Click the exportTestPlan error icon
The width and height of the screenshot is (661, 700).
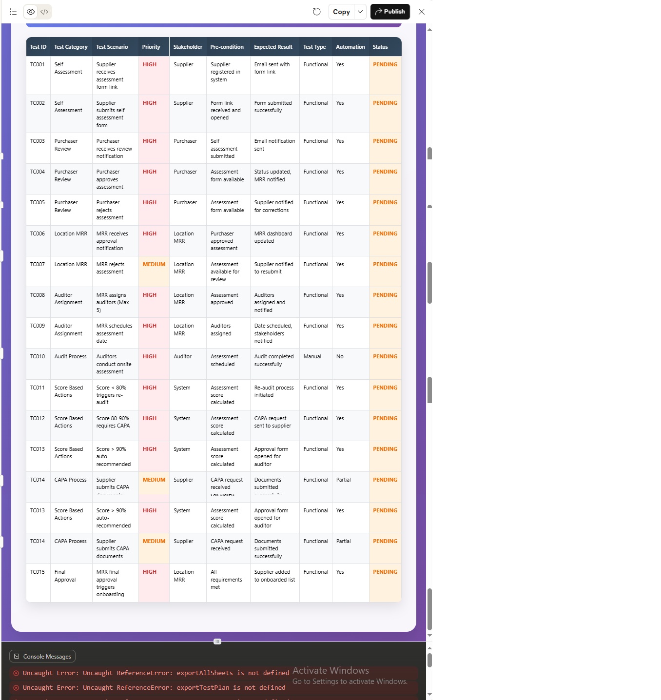pyautogui.click(x=16, y=688)
